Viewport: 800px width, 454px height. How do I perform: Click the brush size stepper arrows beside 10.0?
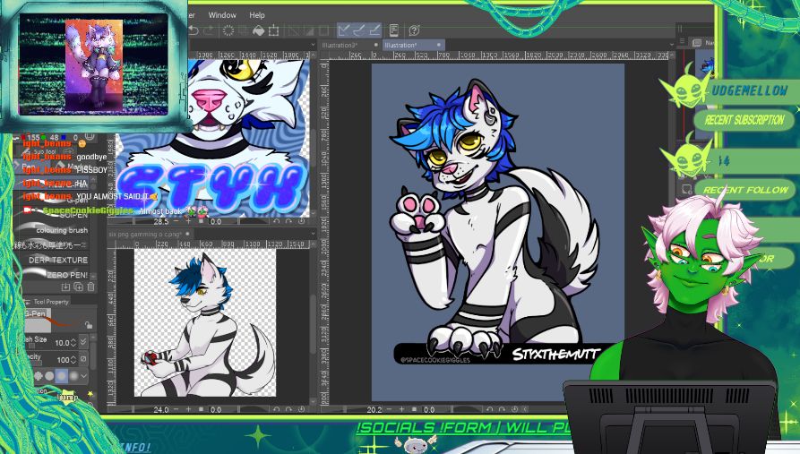[73, 342]
